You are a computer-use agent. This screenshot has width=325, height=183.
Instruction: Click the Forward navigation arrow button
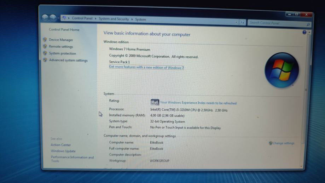coord(53,18)
